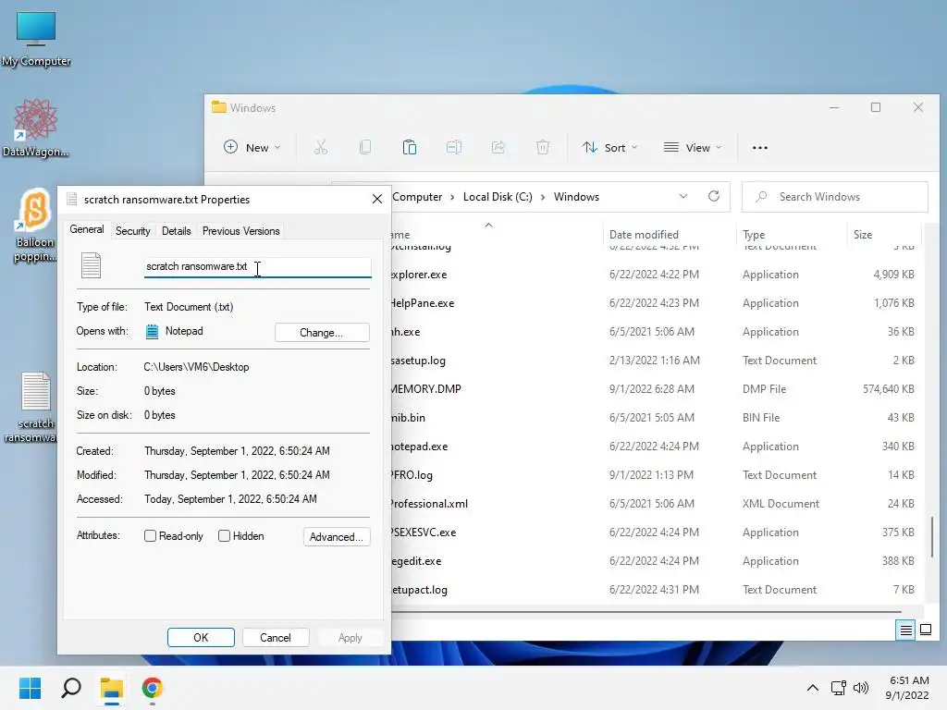Refresh the Windows folder view

pos(714,196)
